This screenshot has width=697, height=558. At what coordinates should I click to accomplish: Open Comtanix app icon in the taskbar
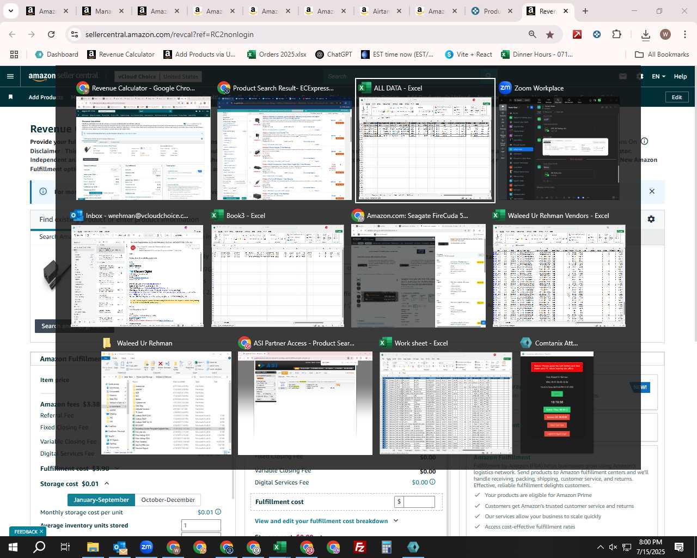[x=413, y=547]
